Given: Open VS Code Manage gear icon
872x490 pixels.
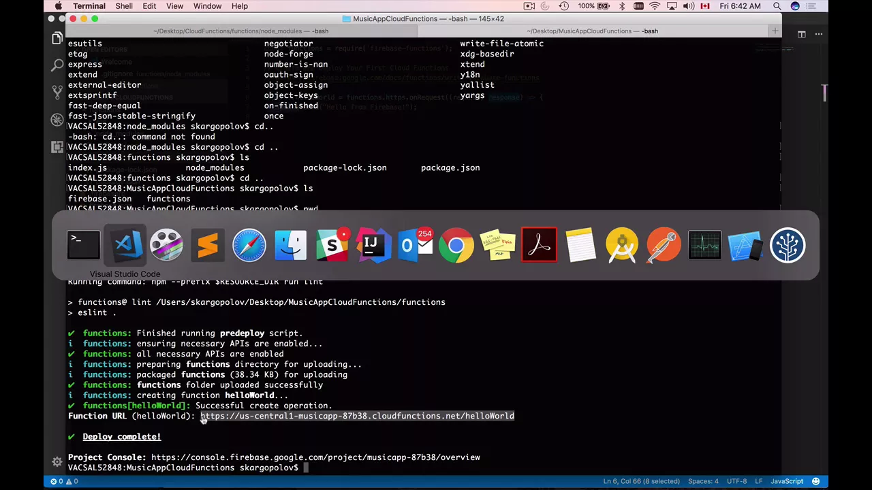Looking at the screenshot, I should pos(57,461).
